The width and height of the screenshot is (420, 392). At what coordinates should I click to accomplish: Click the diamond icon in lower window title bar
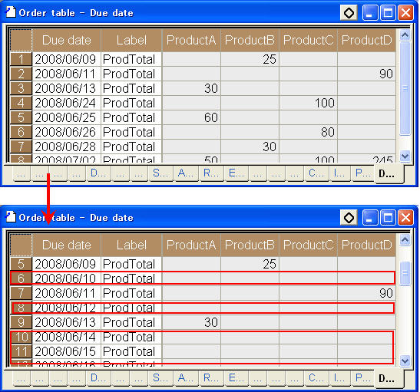[349, 218]
